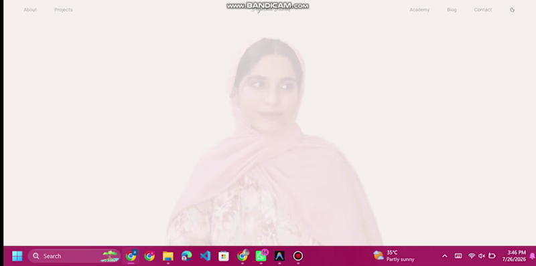536x266 pixels.
Task: Switch to Visual Studio Code
Action: coord(205,256)
